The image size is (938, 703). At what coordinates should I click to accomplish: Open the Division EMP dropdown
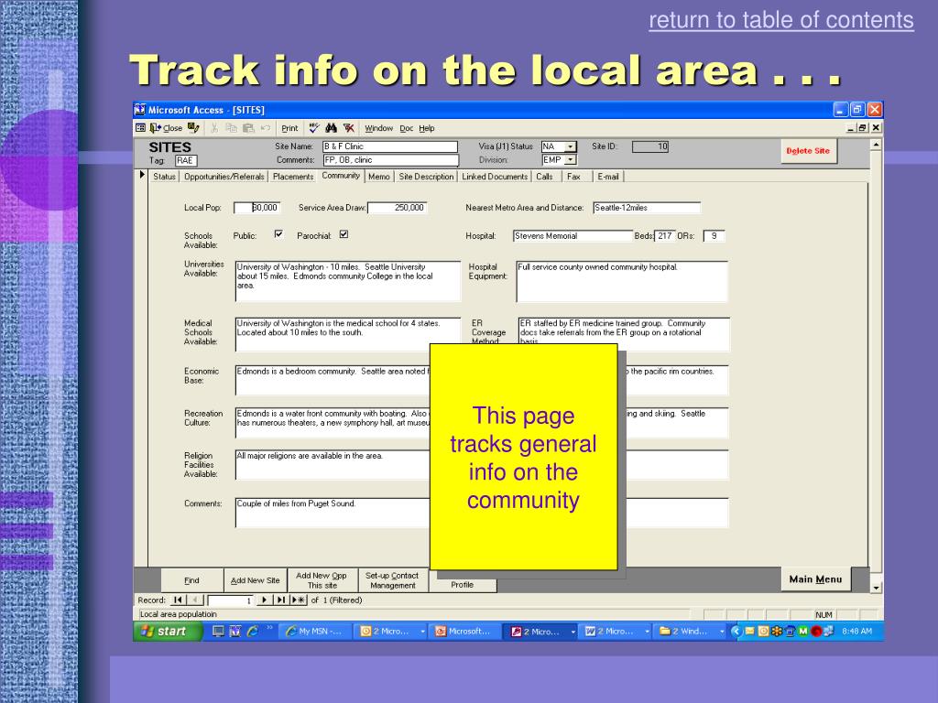coord(571,160)
